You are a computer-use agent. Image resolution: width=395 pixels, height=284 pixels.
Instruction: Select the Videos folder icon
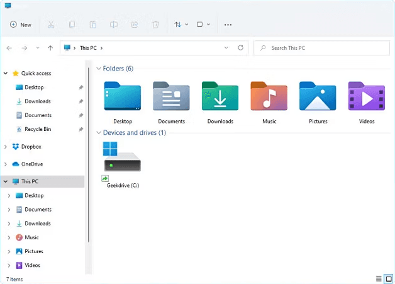pyautogui.click(x=367, y=96)
